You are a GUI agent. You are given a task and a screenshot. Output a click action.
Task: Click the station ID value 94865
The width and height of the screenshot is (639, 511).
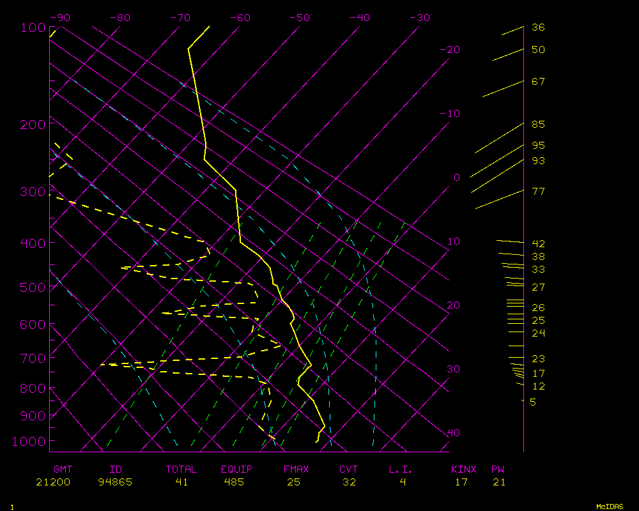tap(116, 482)
